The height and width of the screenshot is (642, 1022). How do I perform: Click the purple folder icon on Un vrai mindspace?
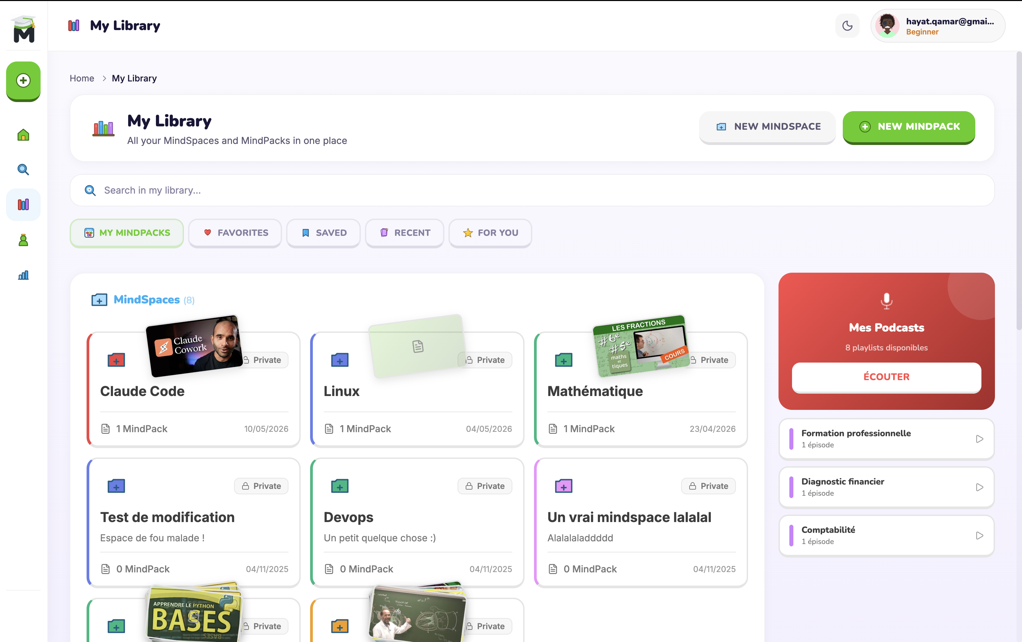pyautogui.click(x=563, y=486)
